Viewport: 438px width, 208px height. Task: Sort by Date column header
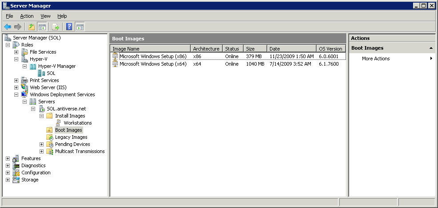(291, 49)
